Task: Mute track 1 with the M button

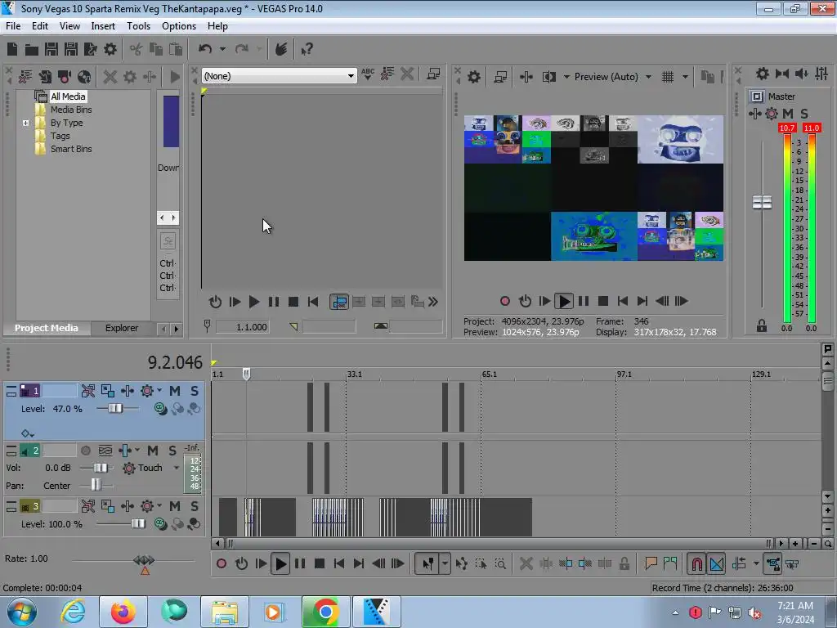Action: [x=175, y=391]
